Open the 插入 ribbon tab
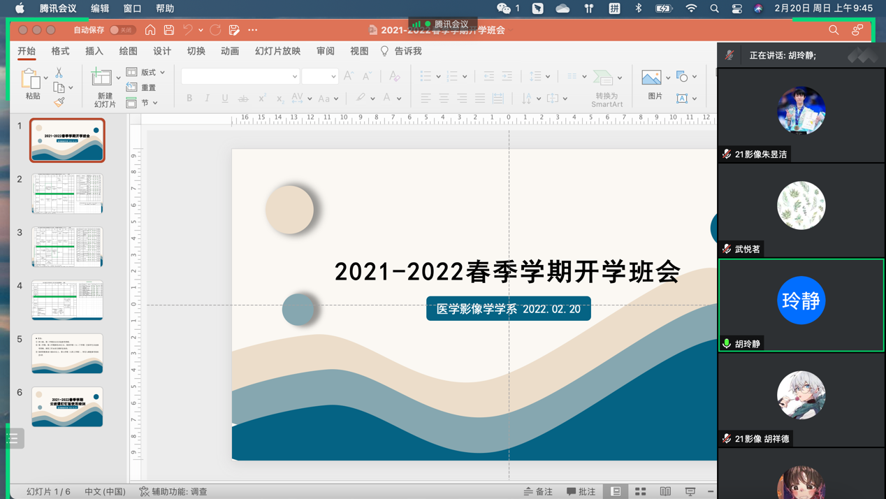886x499 pixels. click(94, 51)
